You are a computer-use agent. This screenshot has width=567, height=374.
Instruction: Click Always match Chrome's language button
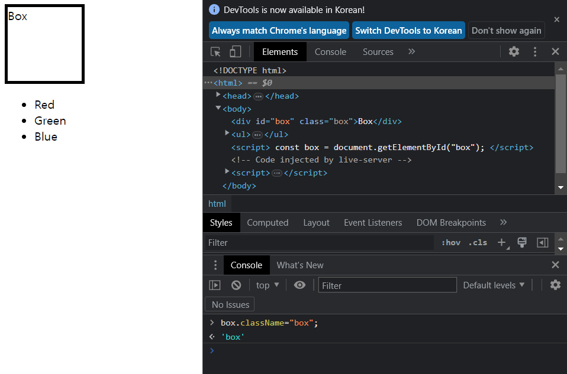click(x=279, y=30)
